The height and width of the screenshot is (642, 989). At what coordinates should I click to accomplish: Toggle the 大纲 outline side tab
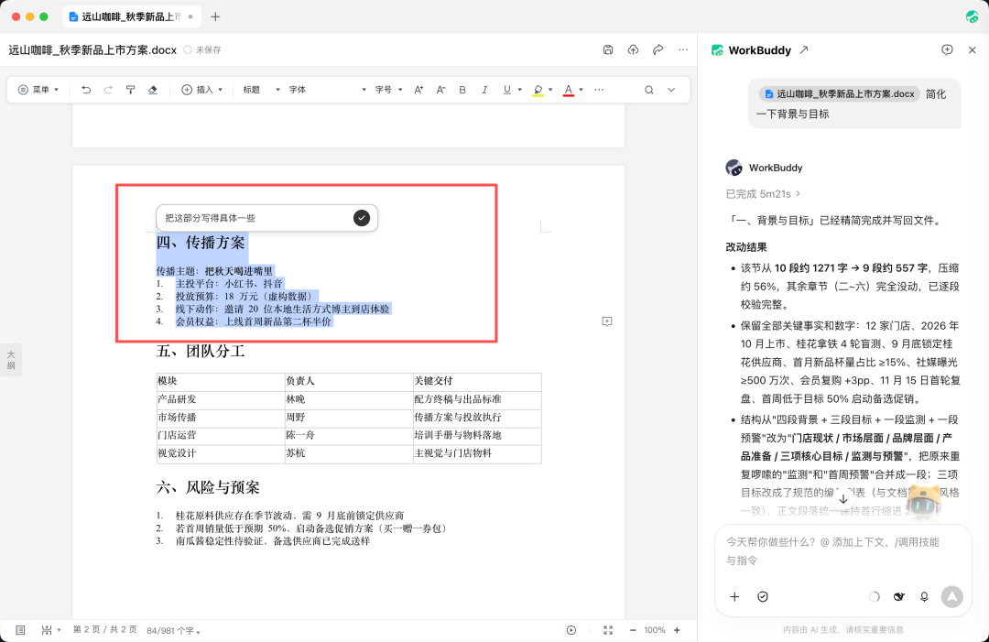coord(11,360)
